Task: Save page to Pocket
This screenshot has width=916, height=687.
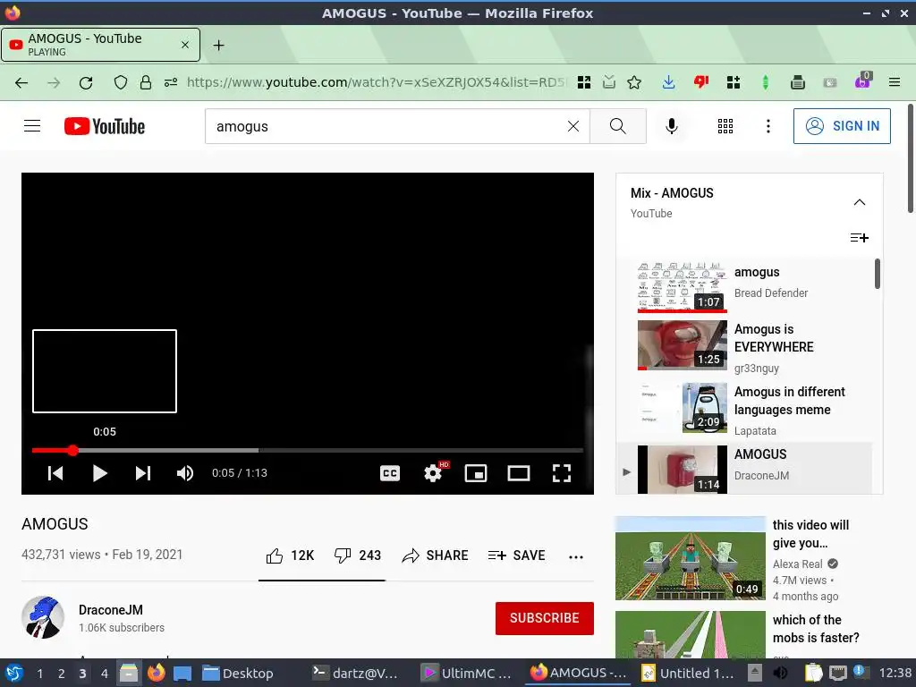Action: 609,82
